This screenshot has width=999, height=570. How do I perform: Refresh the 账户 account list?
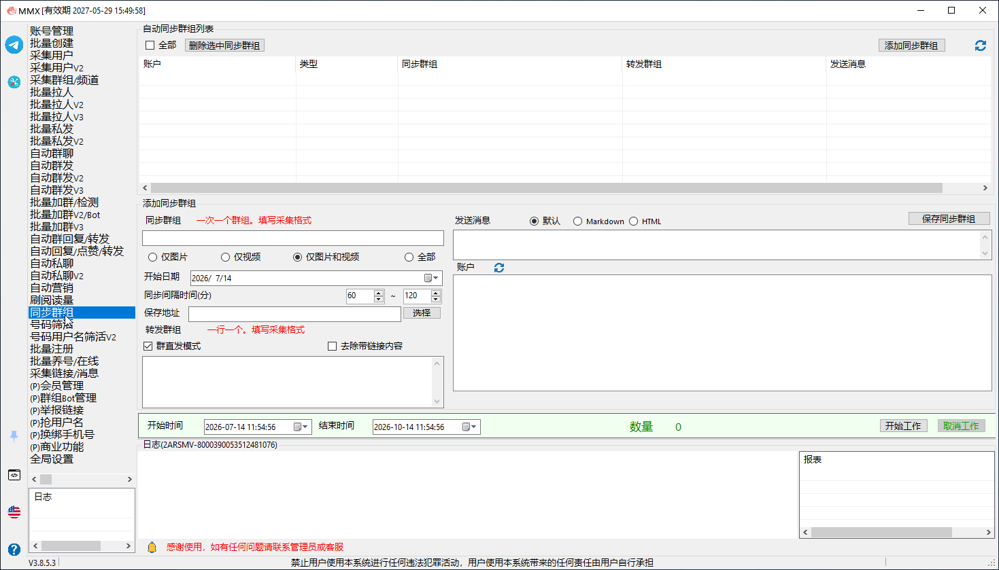point(499,268)
